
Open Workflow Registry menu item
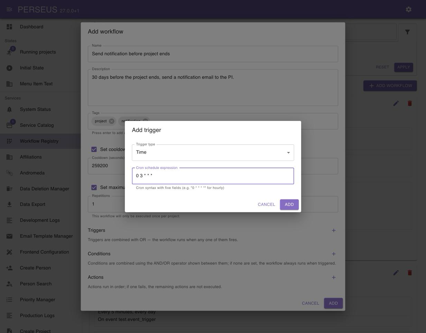coord(40,141)
